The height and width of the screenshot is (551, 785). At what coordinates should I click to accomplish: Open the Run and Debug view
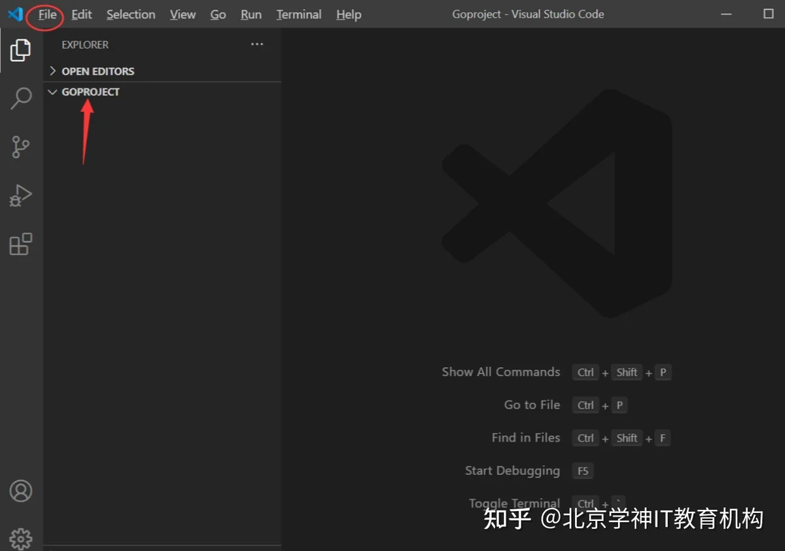[x=21, y=196]
